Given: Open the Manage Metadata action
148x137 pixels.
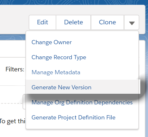Looking at the screenshot, I should pos(56,72).
